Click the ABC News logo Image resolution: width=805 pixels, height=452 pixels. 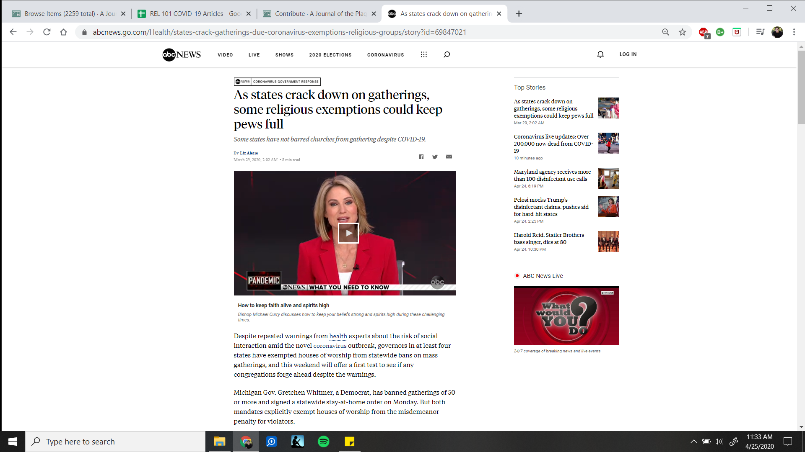tap(182, 55)
